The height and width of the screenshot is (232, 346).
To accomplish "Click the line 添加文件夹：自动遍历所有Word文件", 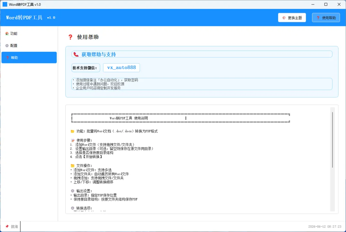I will [101, 174].
